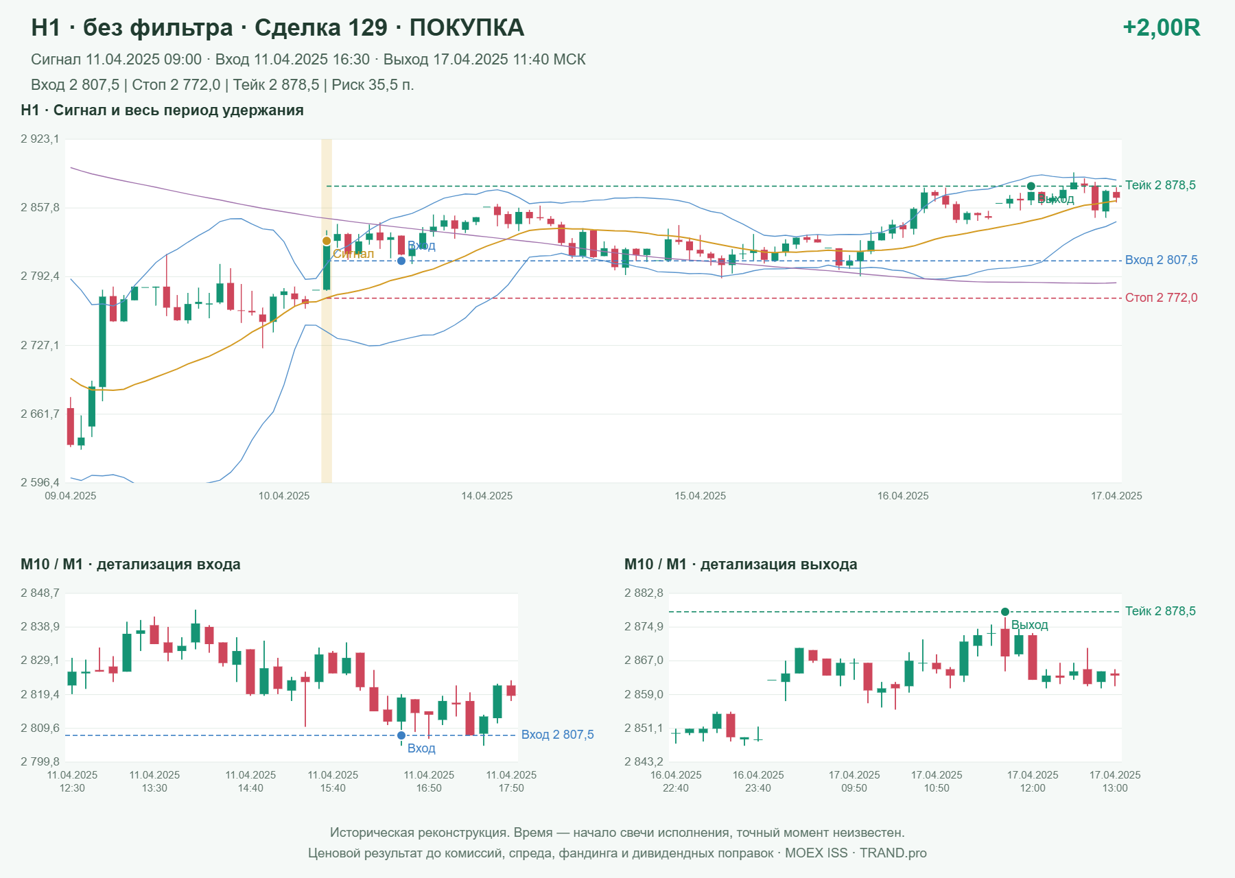Select the 14.04.2025 date on the H1 axis
This screenshot has width=1235, height=878.
coord(487,496)
